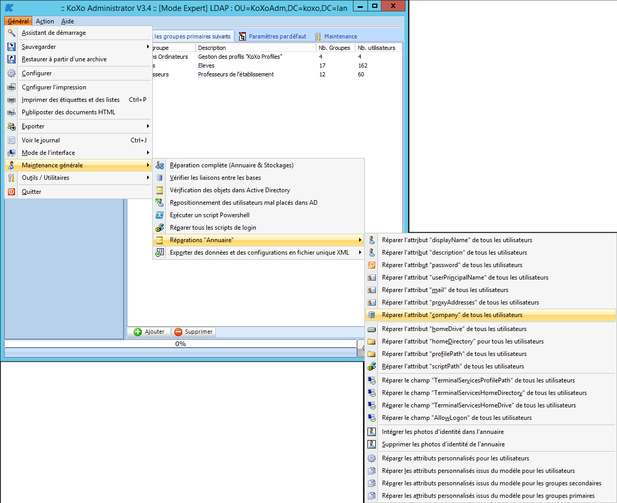Click the Publiposter des documents HTML icon

(x=11, y=112)
